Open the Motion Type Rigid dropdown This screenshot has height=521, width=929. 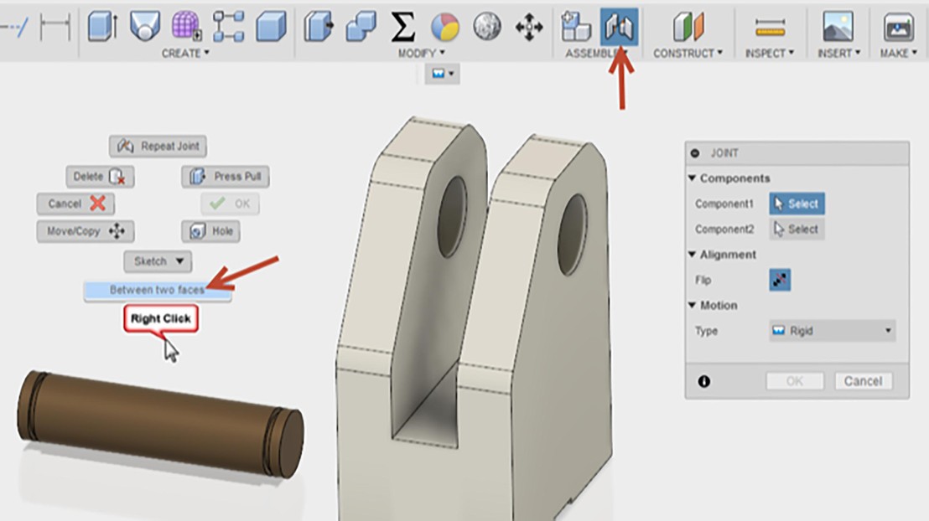[x=831, y=331]
